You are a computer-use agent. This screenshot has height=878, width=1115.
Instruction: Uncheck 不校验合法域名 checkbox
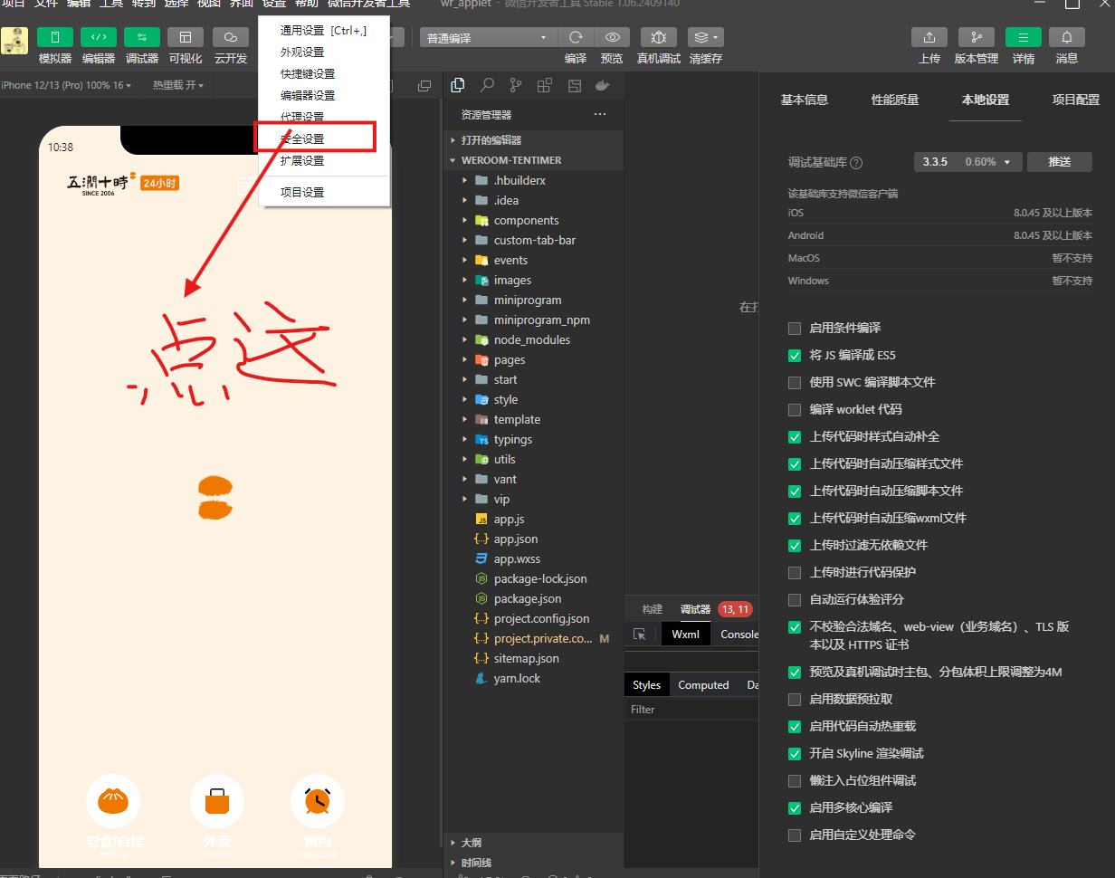pos(795,626)
